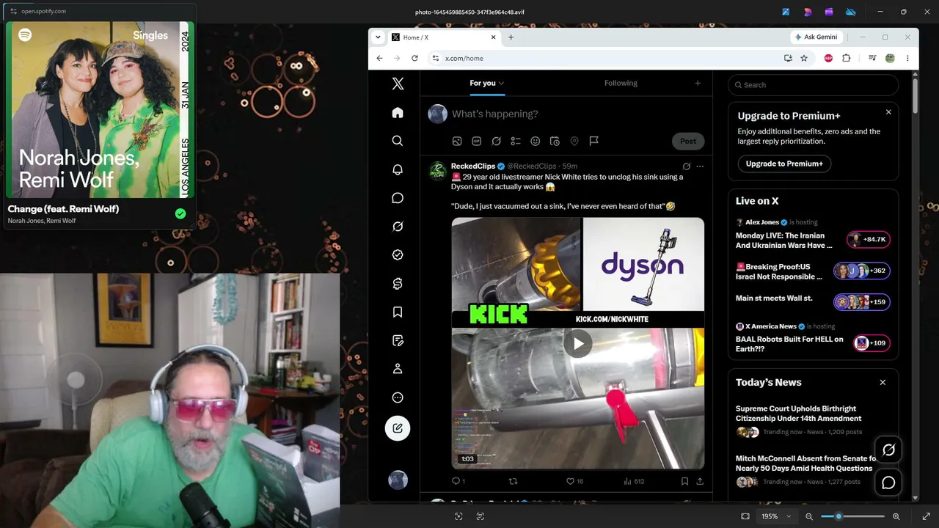Play the ReckedClips Dyson video
The height and width of the screenshot is (528, 939).
pyautogui.click(x=578, y=343)
